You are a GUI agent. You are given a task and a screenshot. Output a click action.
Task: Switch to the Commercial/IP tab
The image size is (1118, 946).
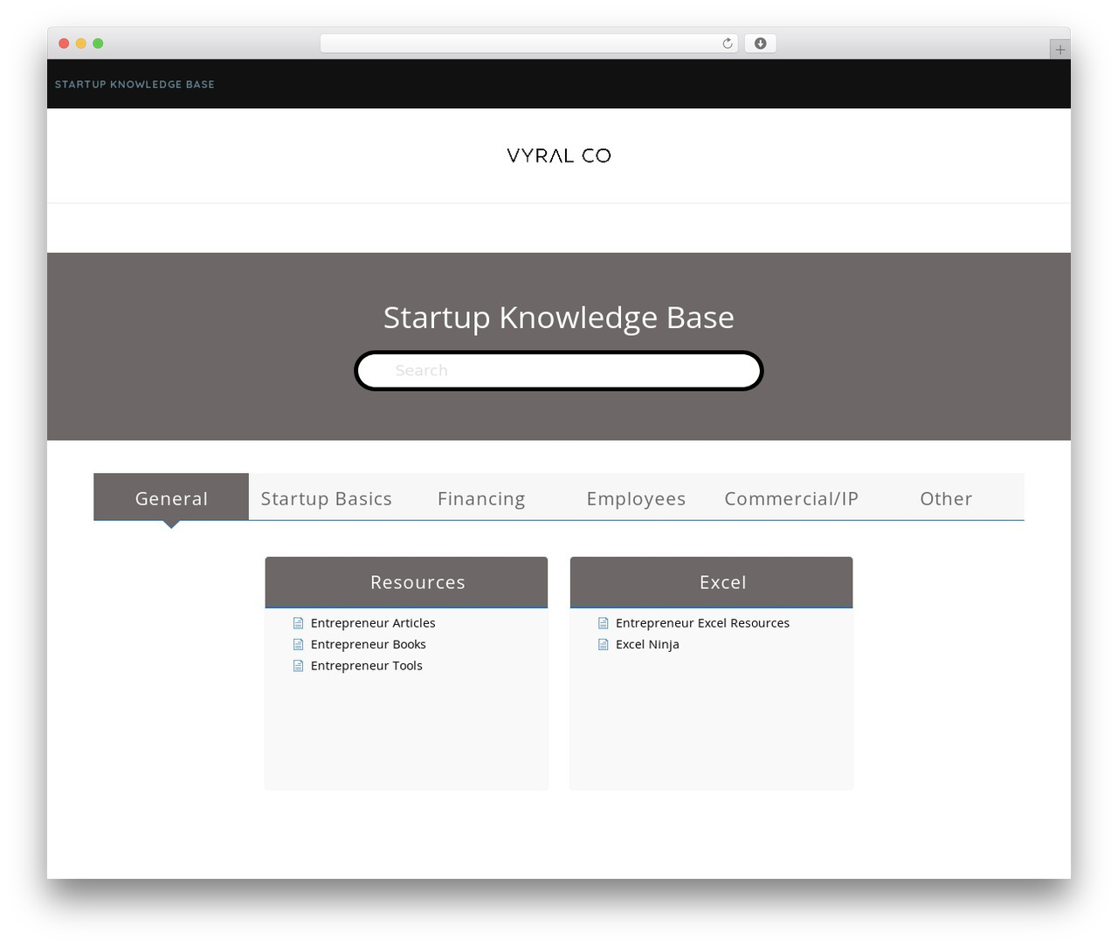791,497
